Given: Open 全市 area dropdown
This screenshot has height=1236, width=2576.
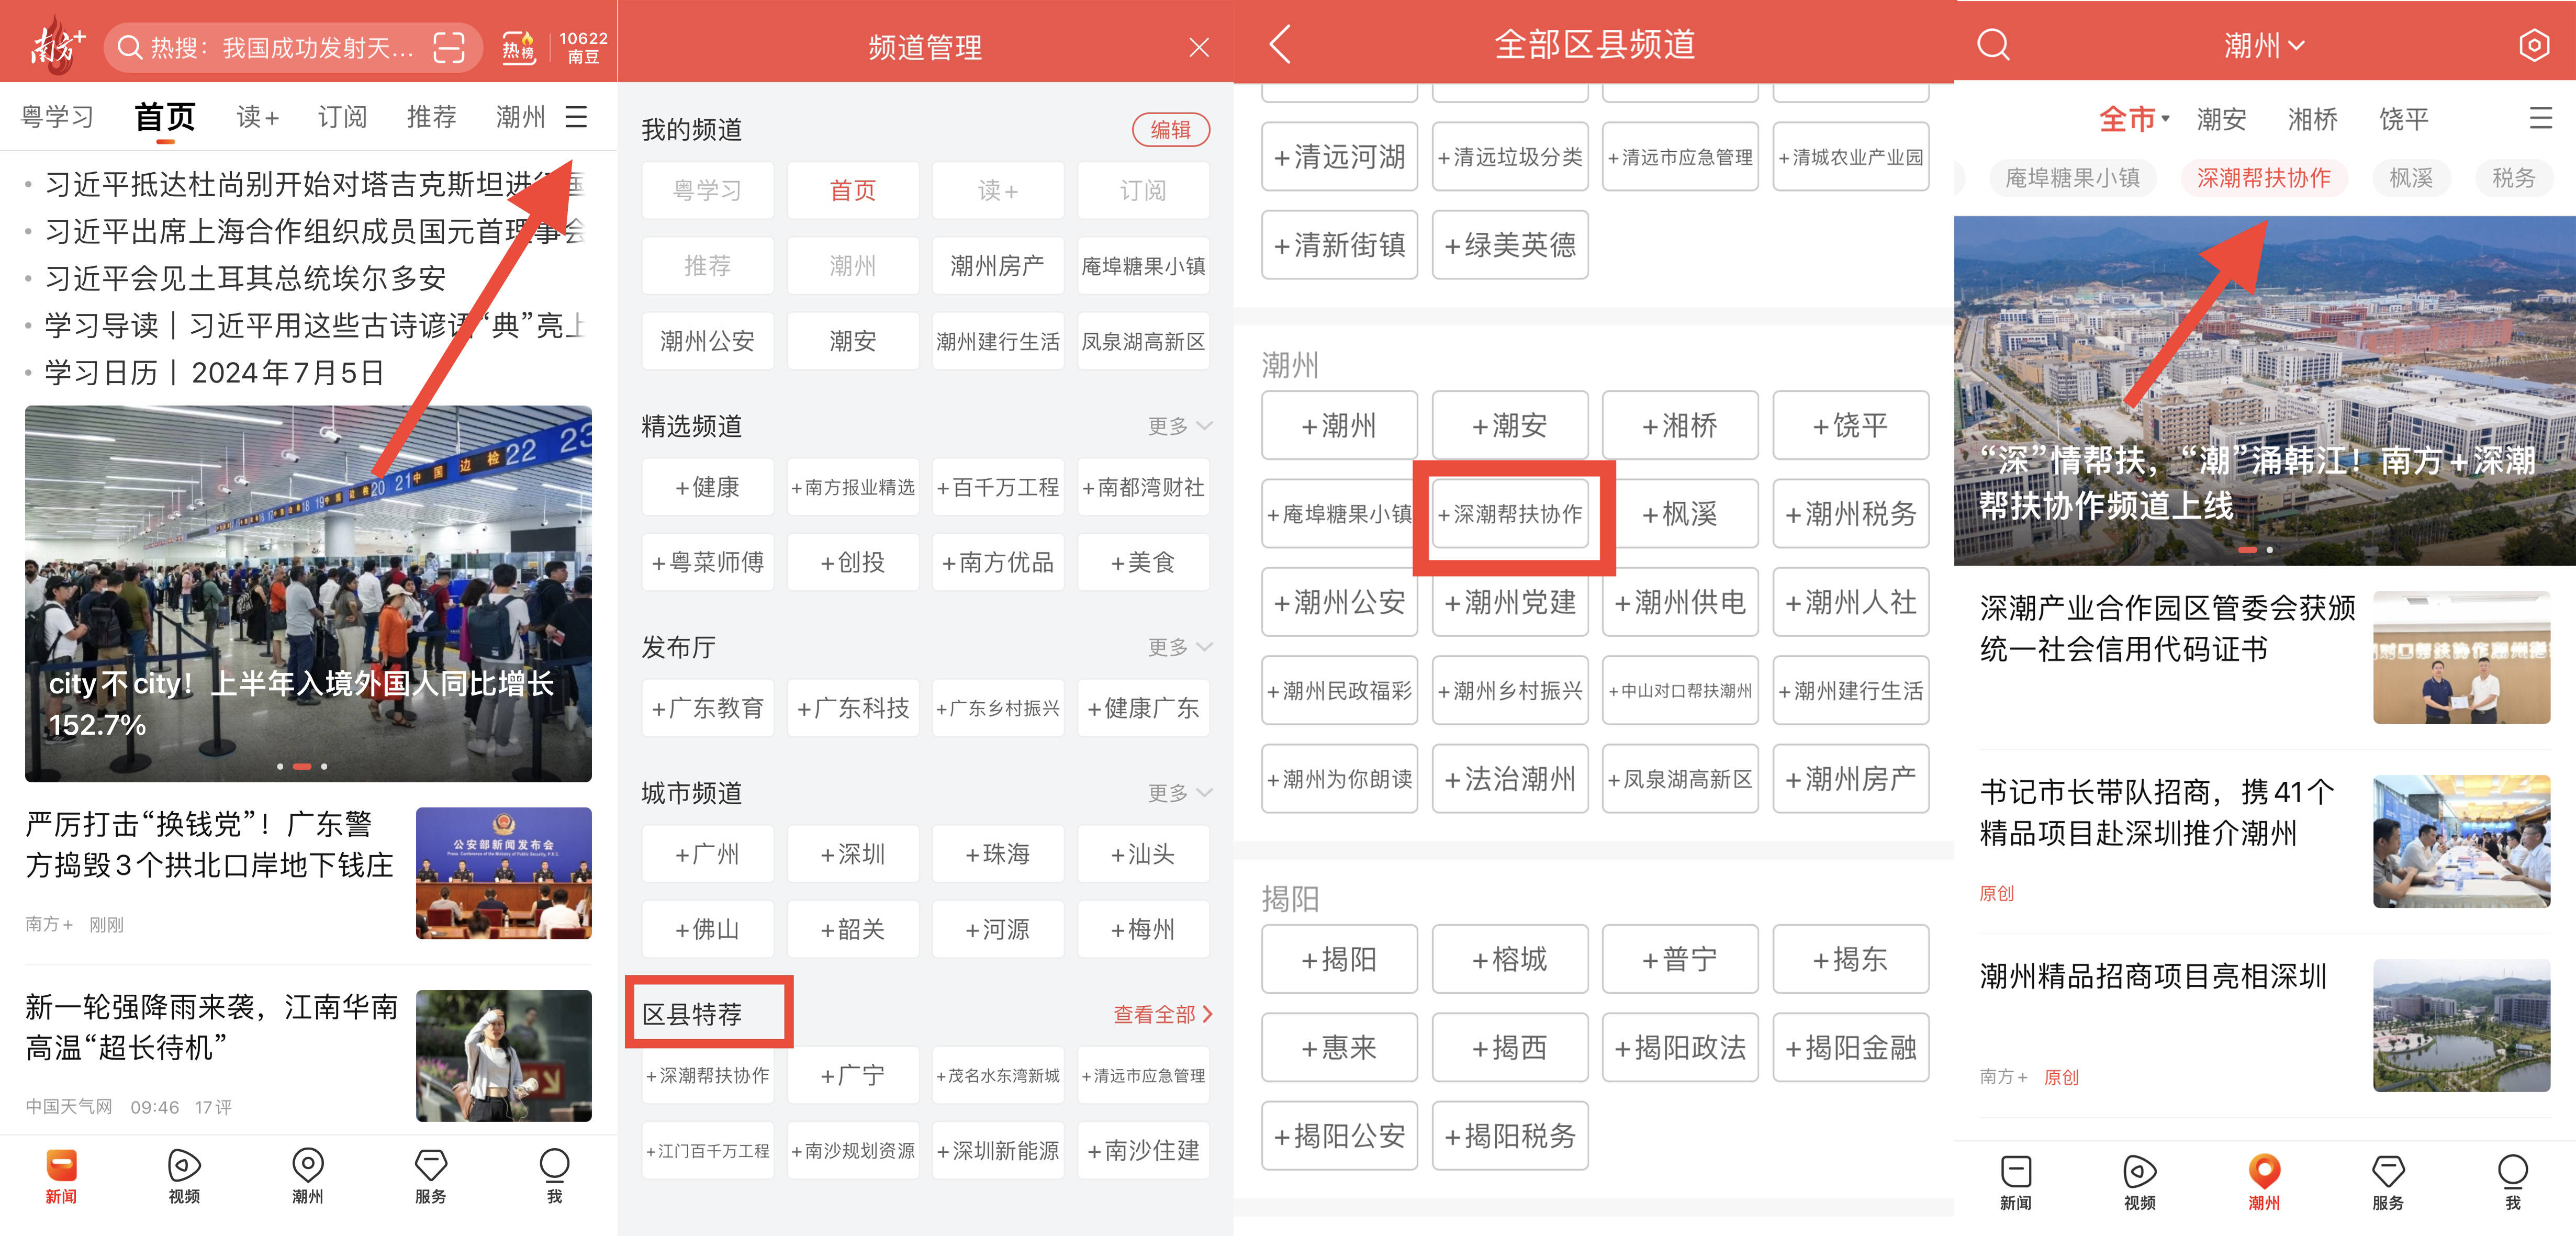Looking at the screenshot, I should pos(2134,119).
